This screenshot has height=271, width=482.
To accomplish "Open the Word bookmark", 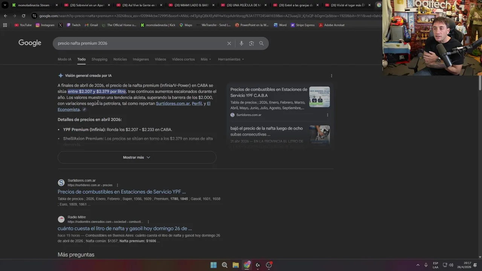I will (280, 25).
